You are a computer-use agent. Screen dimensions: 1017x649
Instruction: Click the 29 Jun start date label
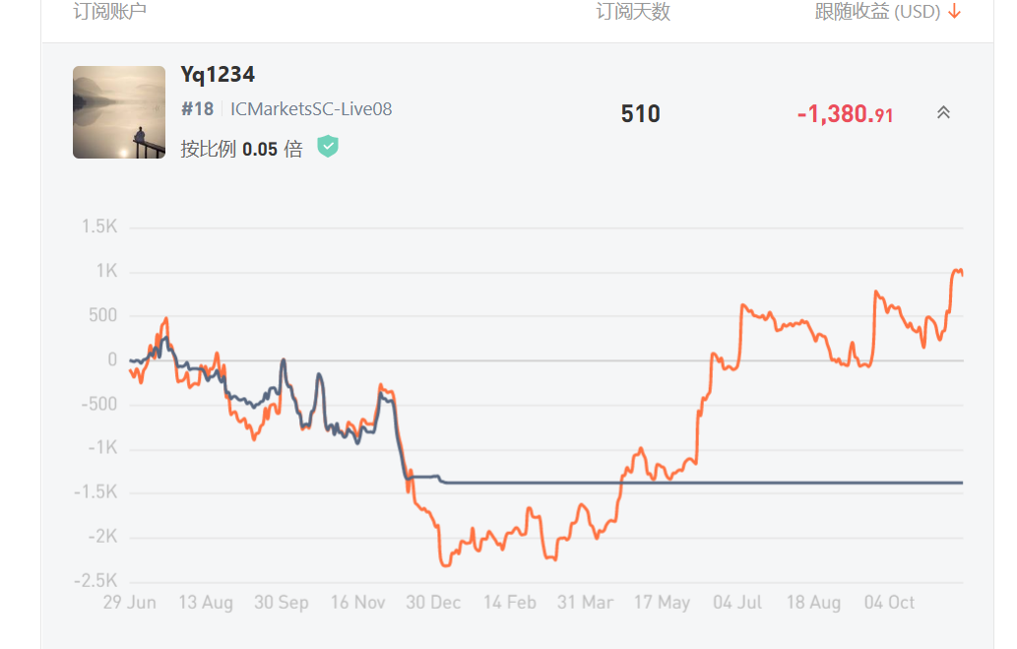click(130, 603)
